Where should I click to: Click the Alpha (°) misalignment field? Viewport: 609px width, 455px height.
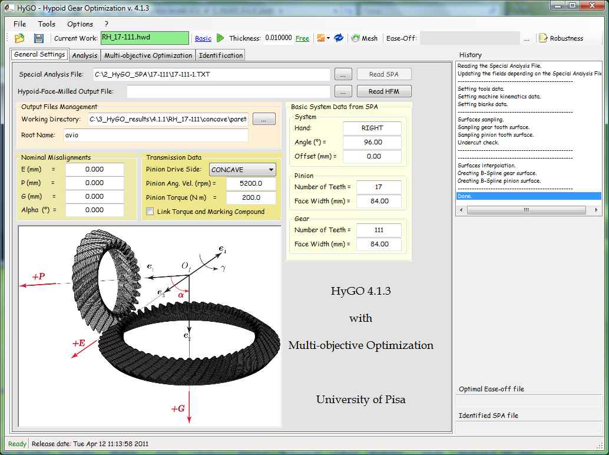(94, 210)
